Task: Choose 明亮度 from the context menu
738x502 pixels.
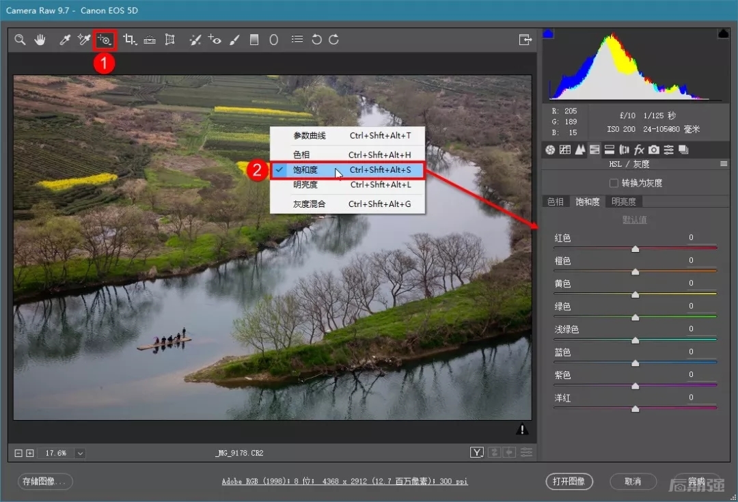Action: click(x=305, y=185)
